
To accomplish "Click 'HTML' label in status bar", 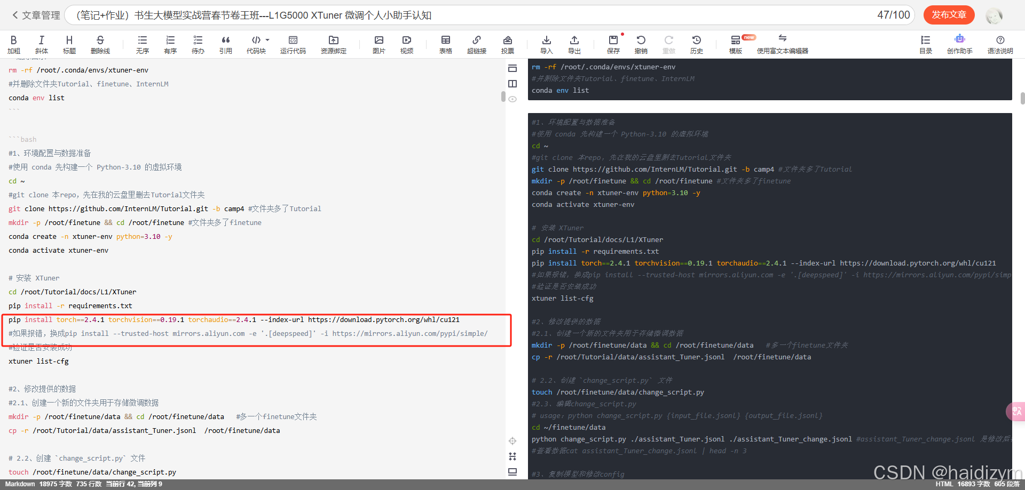I will click(944, 484).
